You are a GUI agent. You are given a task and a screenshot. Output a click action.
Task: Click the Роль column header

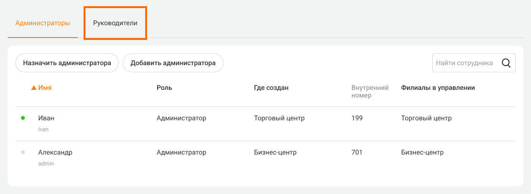(164, 88)
